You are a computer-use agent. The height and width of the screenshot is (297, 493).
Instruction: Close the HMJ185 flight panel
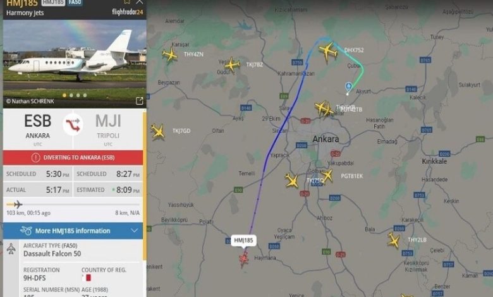pos(139,1)
